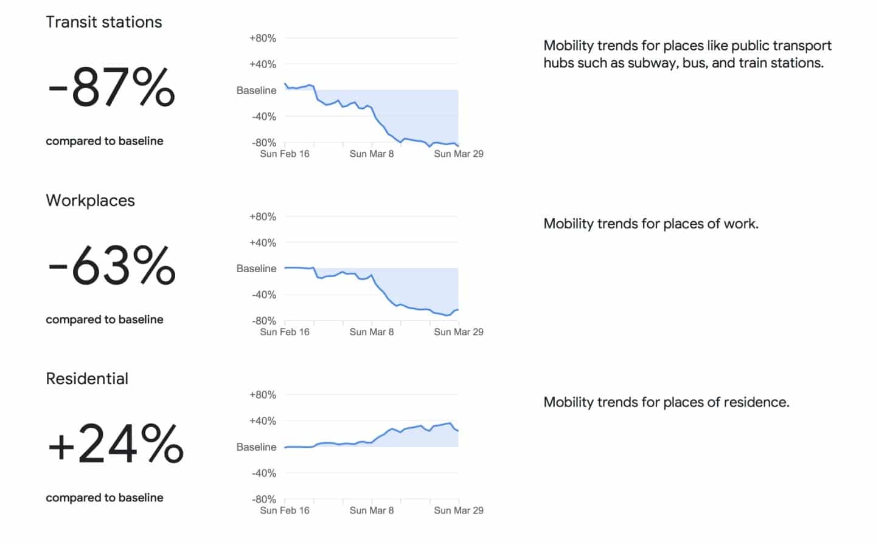Click the places of residence description text
Screen dimensions: 876x545
tap(666, 402)
